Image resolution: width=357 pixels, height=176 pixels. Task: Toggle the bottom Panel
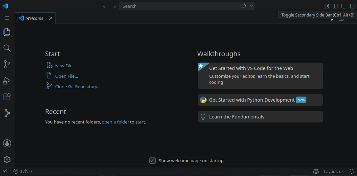(x=344, y=6)
